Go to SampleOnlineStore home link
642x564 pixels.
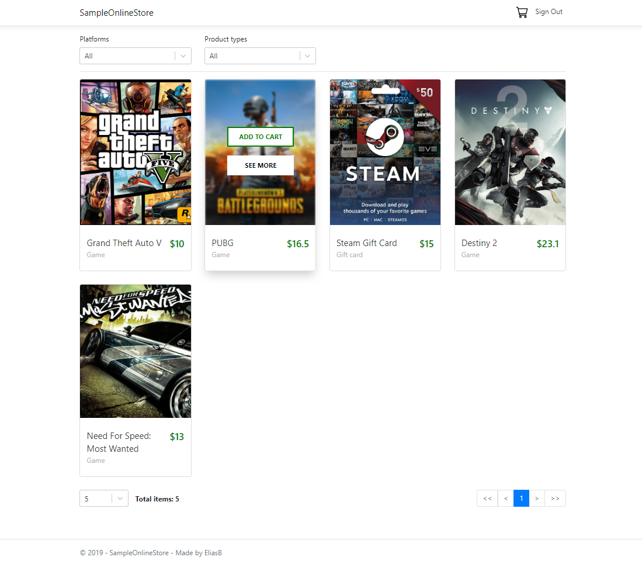click(116, 13)
